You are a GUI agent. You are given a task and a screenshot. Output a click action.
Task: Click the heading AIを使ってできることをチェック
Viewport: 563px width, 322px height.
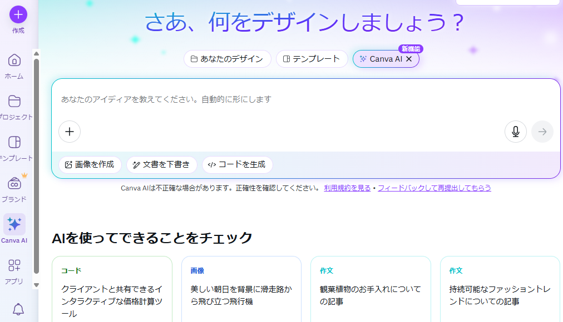pos(152,238)
